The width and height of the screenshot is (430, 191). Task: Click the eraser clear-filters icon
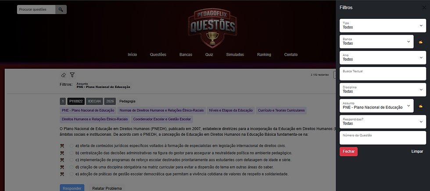pyautogui.click(x=63, y=75)
